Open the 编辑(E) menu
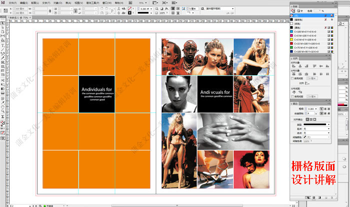350x207 pixels. coord(24,3)
